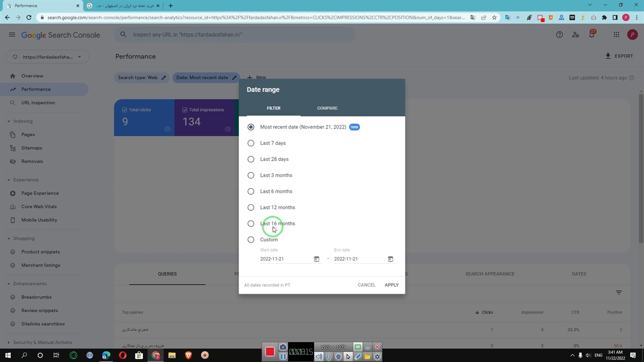Collapse the Shopping section in sidebar
Screen dimensions: 644x362
pos(9,238)
